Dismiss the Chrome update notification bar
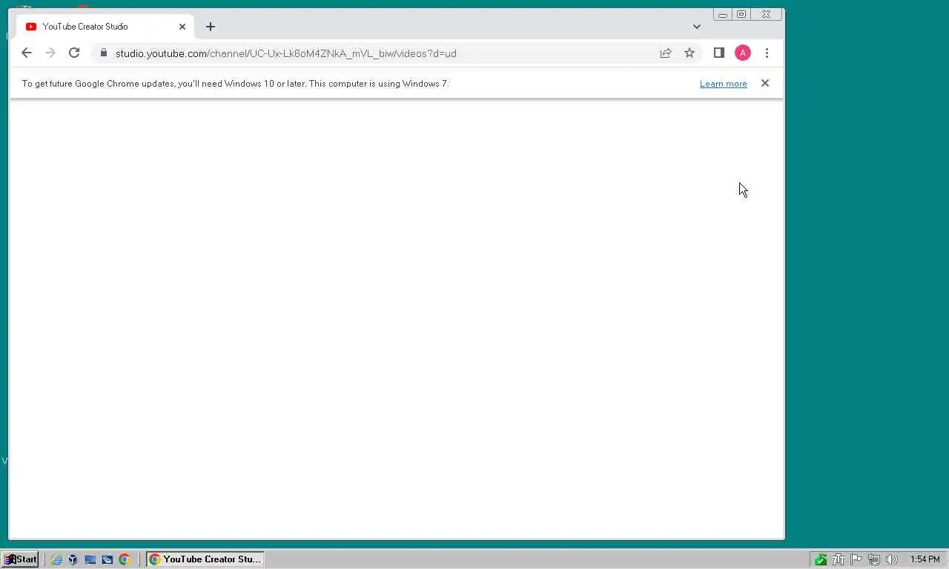Screen dimensions: 949x569 (x=765, y=83)
